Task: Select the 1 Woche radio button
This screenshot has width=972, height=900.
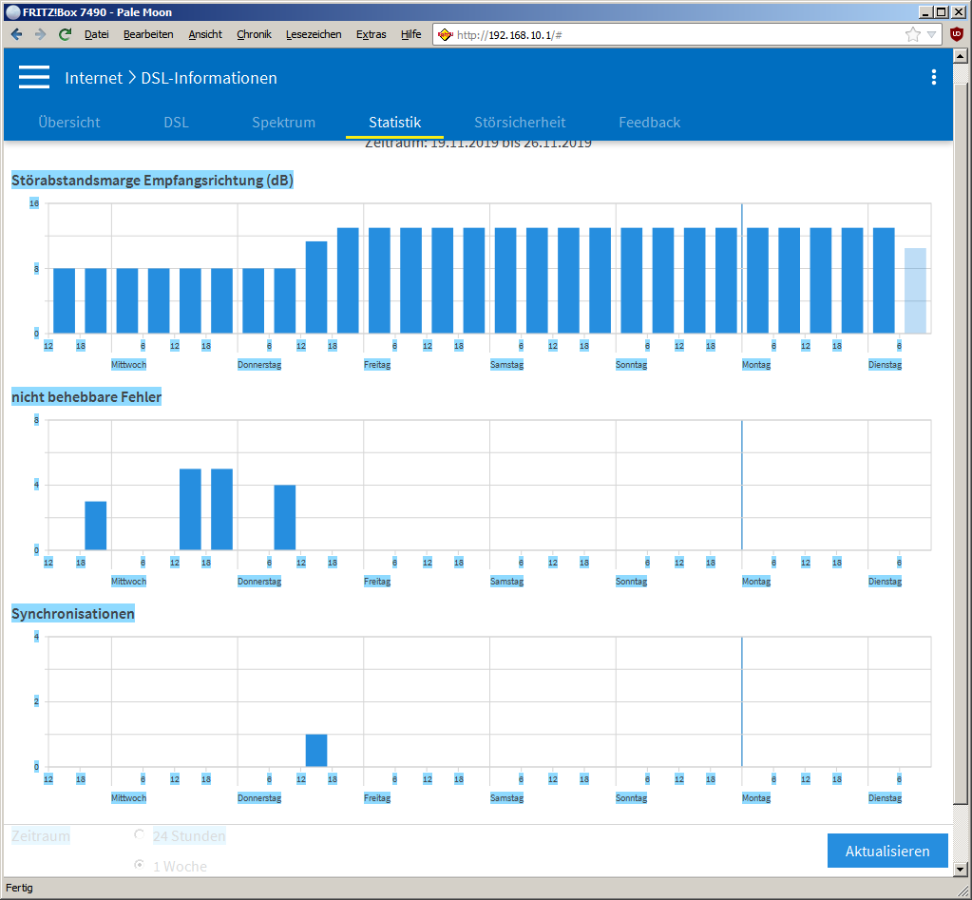Action: pos(140,865)
